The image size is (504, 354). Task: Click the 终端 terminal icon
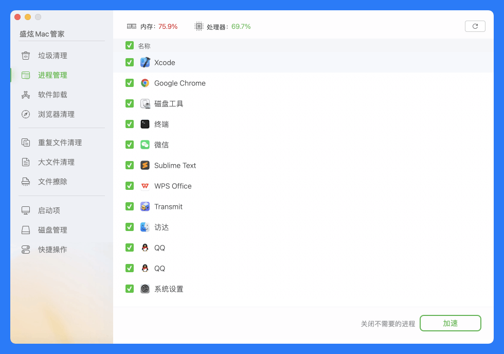pyautogui.click(x=145, y=124)
